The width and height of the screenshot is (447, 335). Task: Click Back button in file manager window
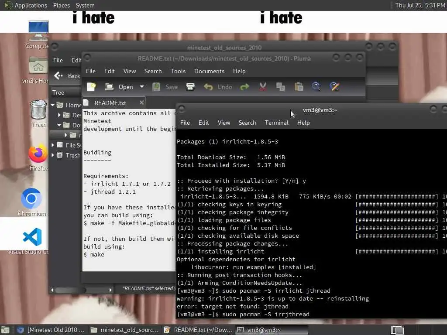67,76
